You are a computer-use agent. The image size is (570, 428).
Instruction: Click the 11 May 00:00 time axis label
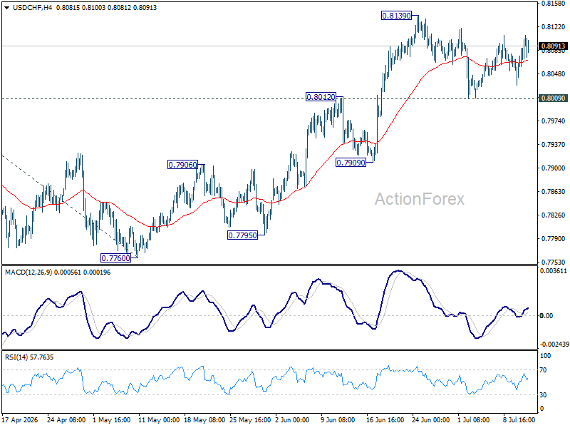point(159,420)
